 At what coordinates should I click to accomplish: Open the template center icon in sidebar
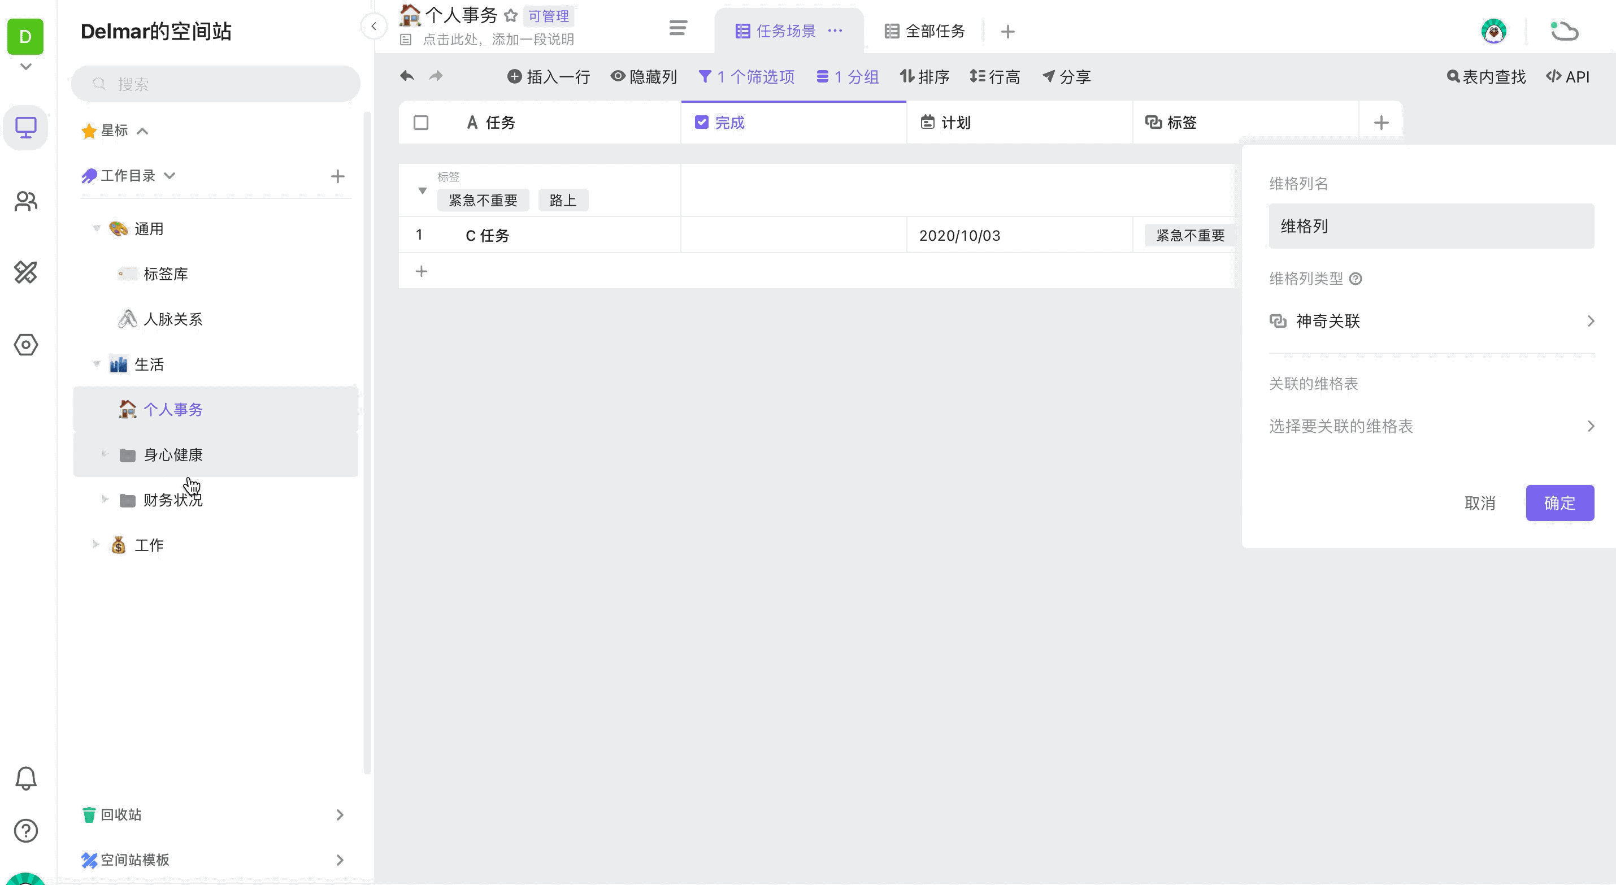[x=26, y=272]
